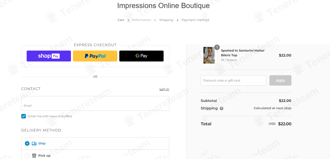Select the Pick up delivery radio option
This screenshot has height=159, width=330.
(27, 156)
